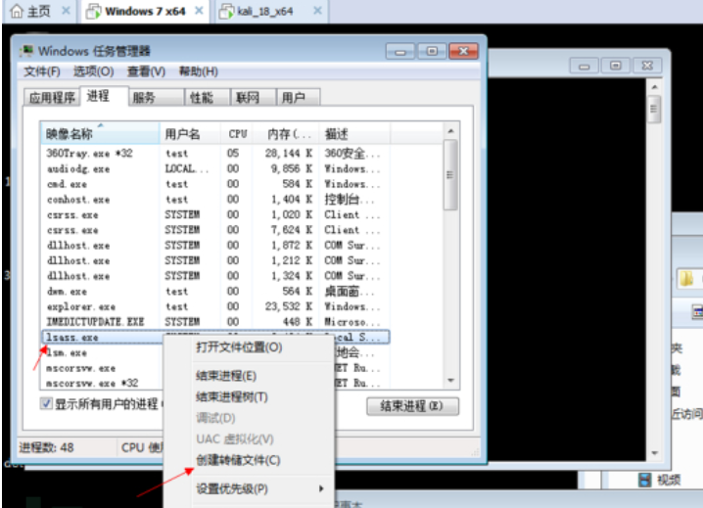Open the 选项(O) menu

[94, 71]
